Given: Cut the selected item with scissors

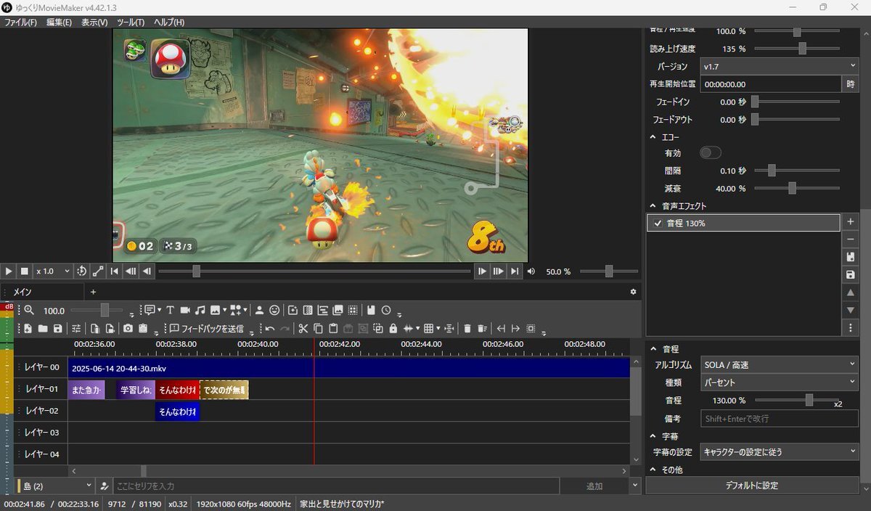Looking at the screenshot, I should pos(303,329).
